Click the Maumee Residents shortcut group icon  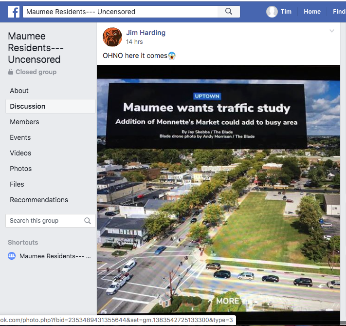(x=12, y=256)
